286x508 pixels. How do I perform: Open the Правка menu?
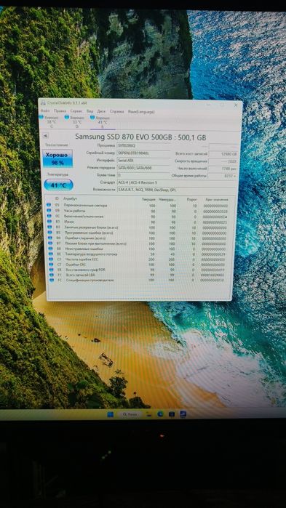(x=60, y=110)
